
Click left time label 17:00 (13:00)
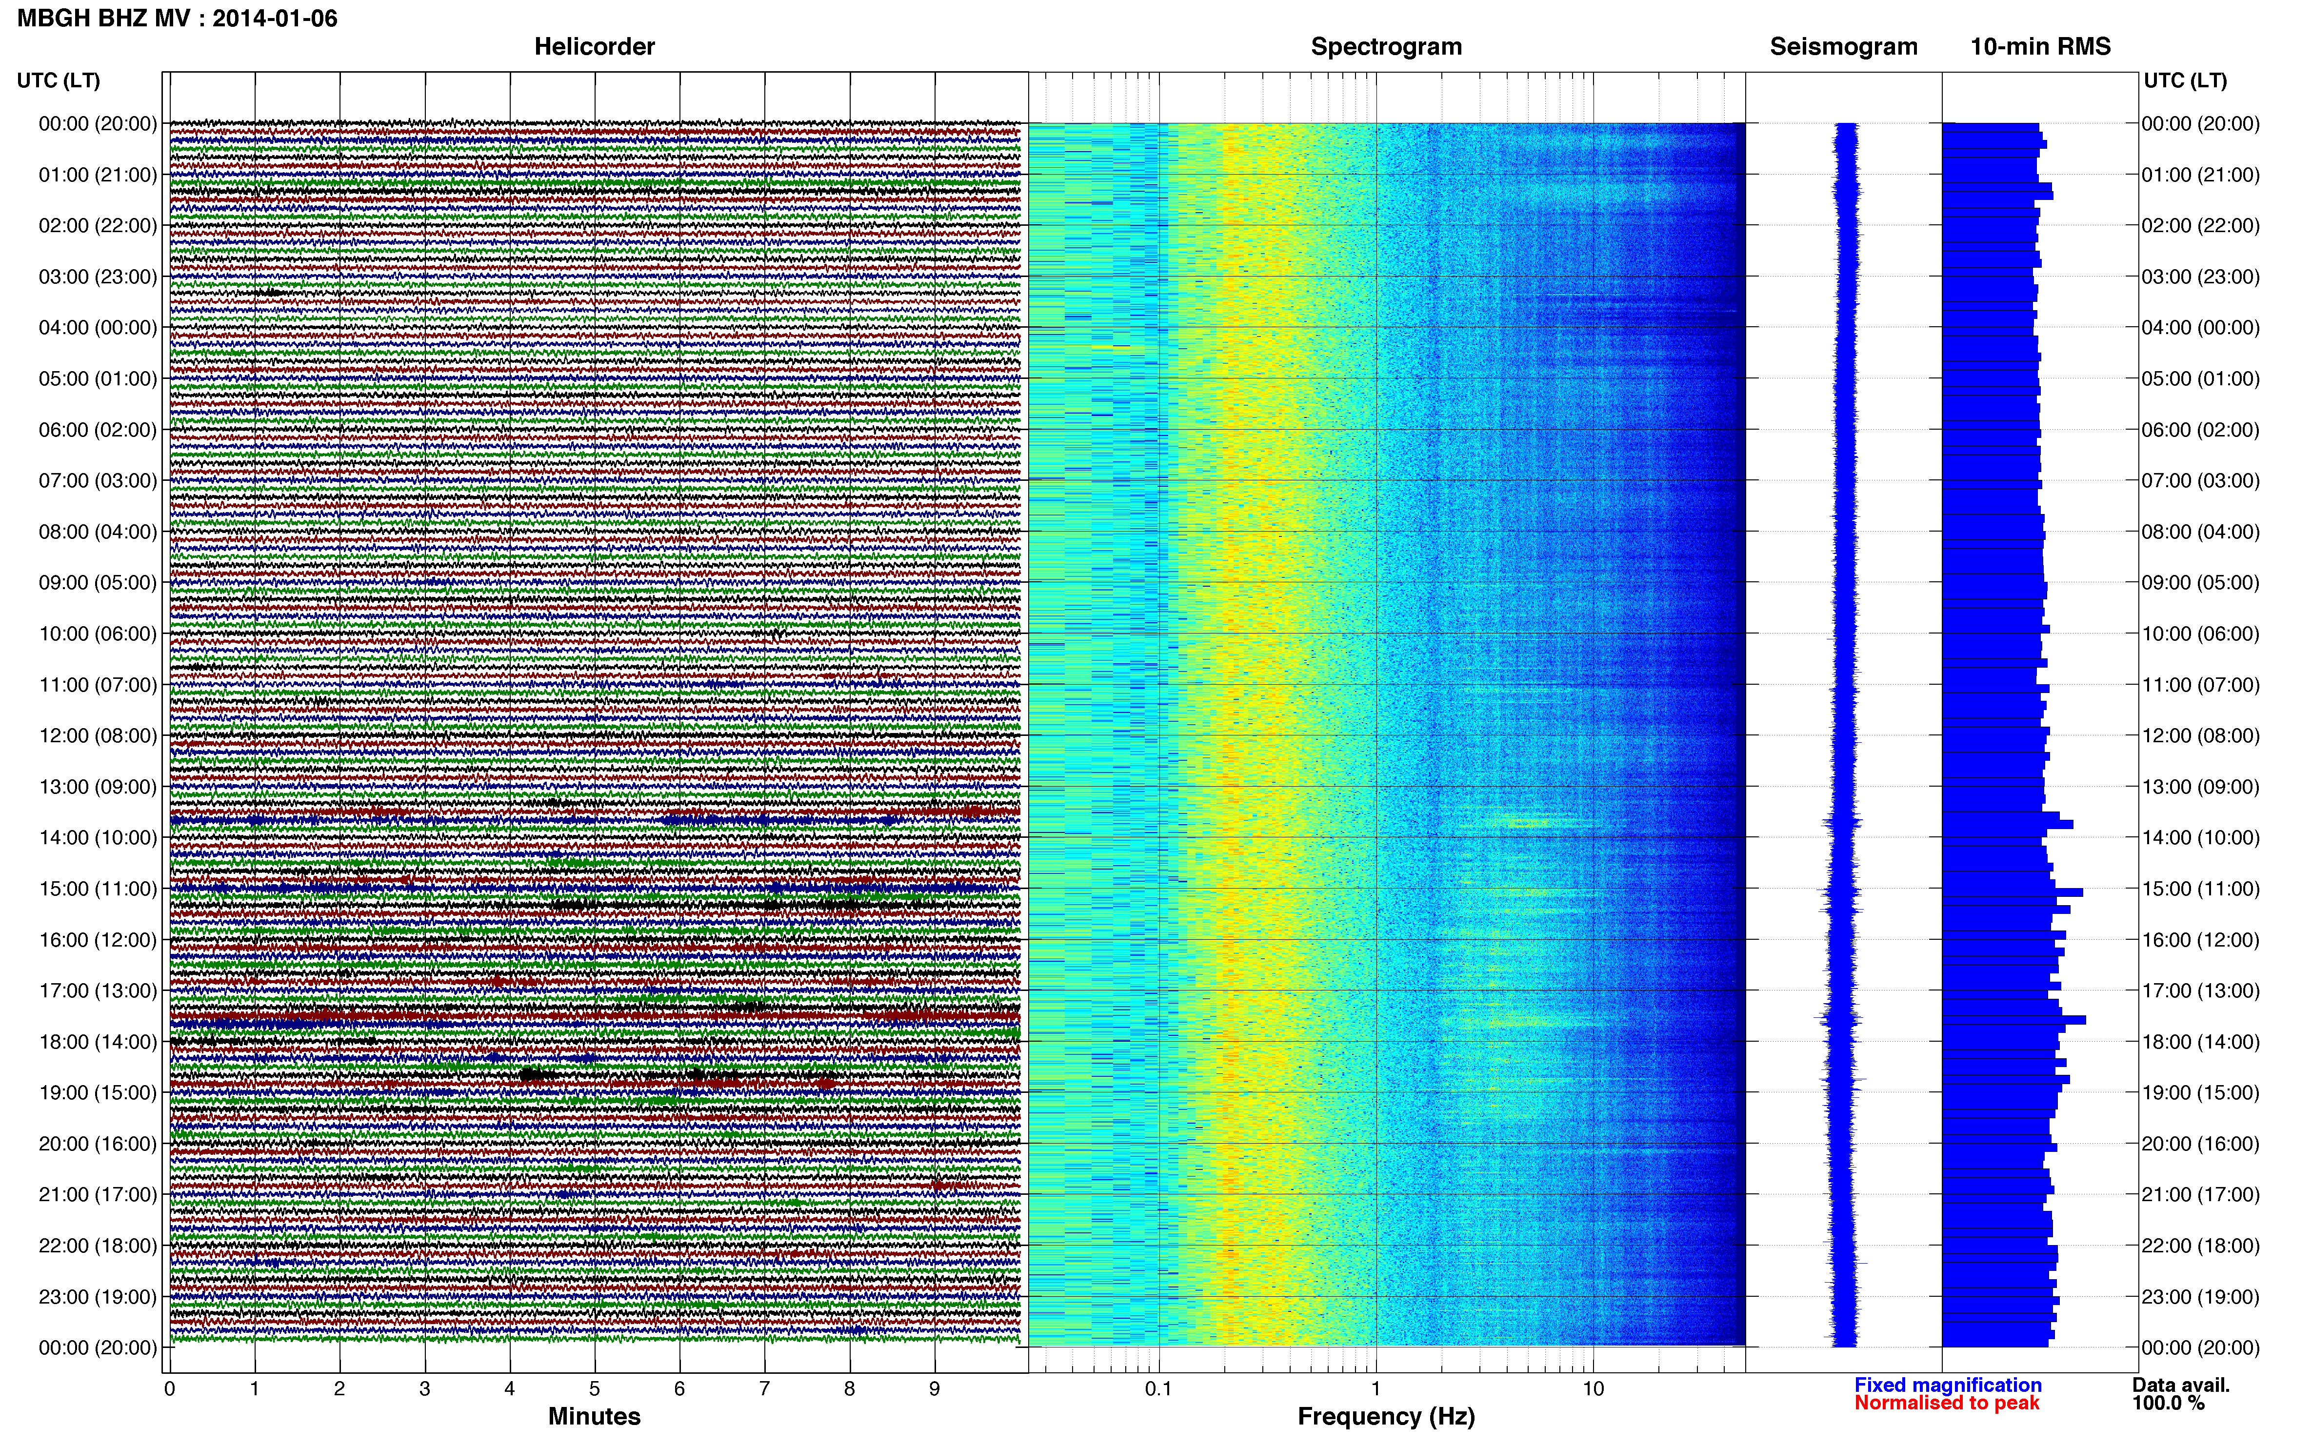point(98,991)
